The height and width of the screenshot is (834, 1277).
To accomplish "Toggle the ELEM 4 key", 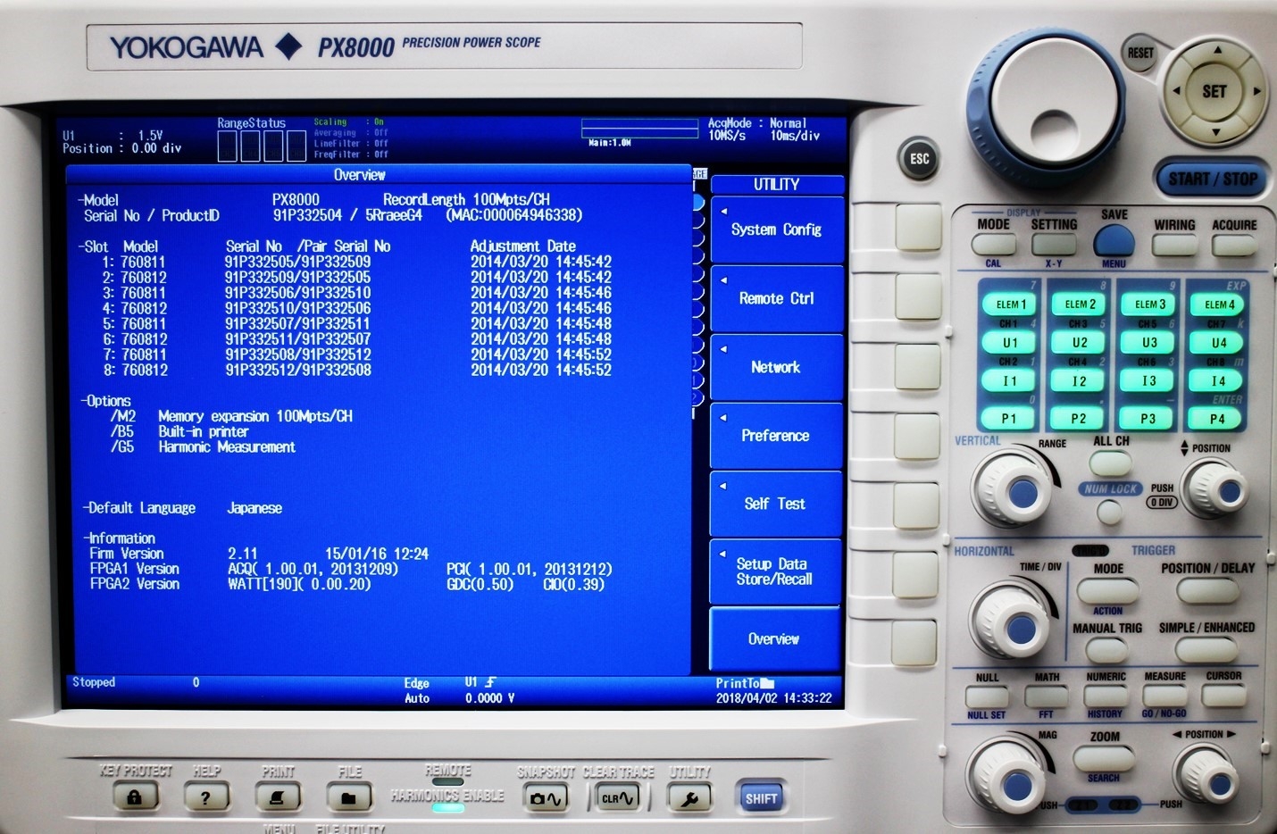I will tap(1219, 304).
